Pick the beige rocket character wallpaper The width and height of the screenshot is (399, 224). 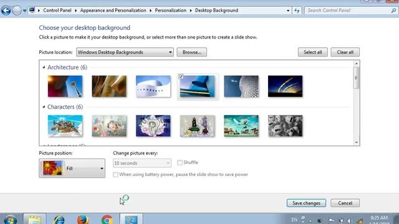pos(197,126)
